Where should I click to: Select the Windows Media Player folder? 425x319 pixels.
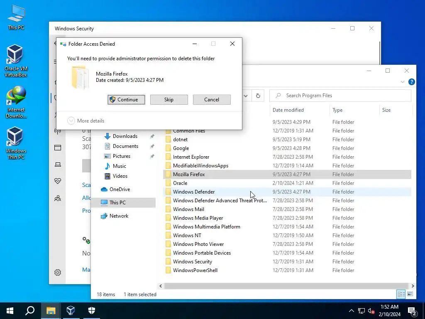pos(287,218)
